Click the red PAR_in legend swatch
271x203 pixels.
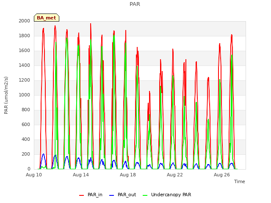pyautogui.click(x=81, y=195)
